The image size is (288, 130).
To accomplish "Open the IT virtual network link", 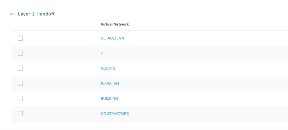I will (x=102, y=53).
